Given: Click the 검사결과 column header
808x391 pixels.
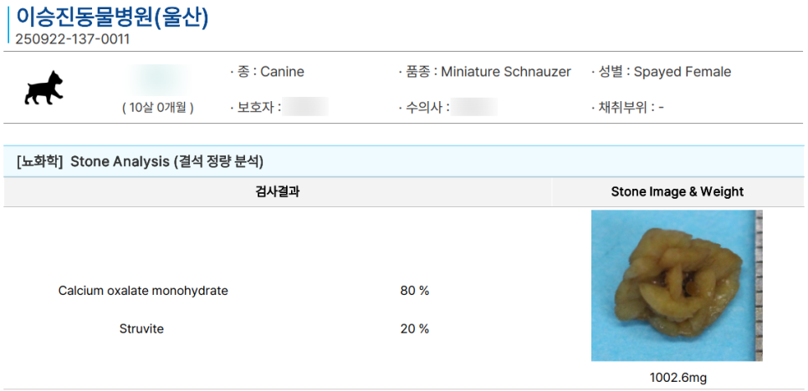Looking at the screenshot, I should click(x=278, y=192).
